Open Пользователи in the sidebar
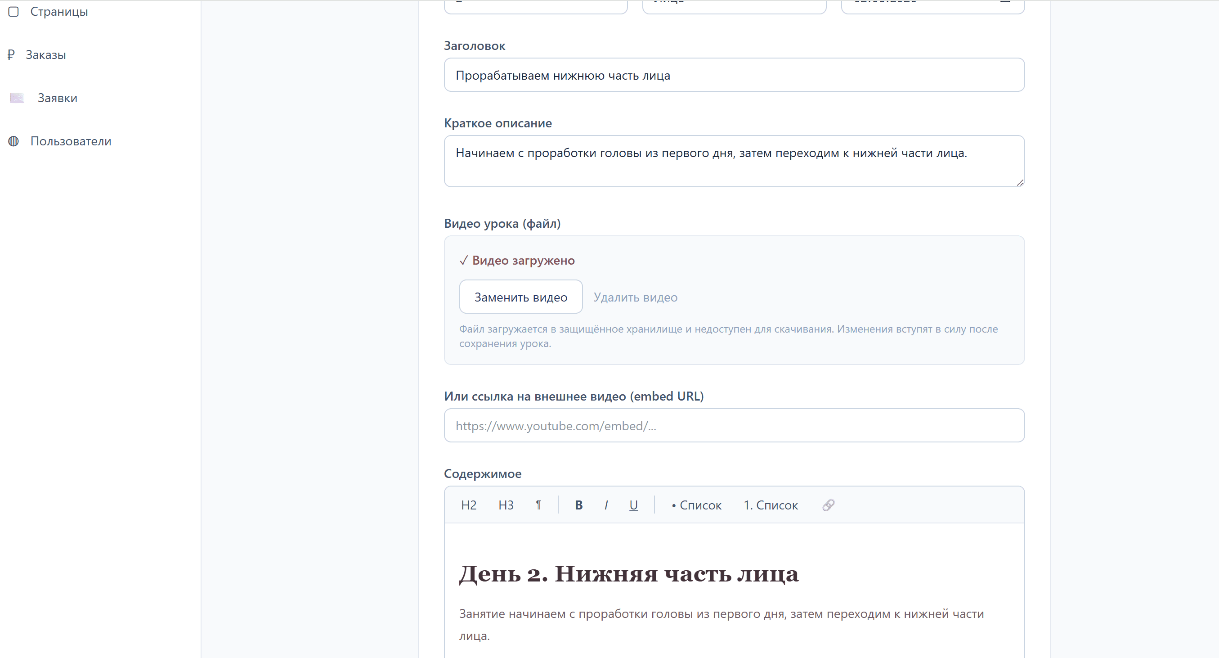The image size is (1219, 658). pos(60,141)
